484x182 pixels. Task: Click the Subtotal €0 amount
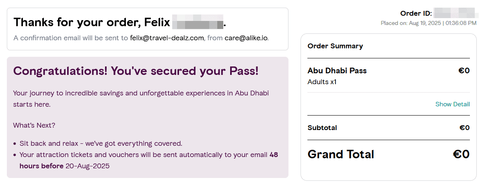(464, 128)
